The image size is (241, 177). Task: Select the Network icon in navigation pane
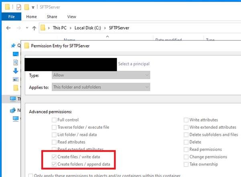pyautogui.click(x=13, y=110)
